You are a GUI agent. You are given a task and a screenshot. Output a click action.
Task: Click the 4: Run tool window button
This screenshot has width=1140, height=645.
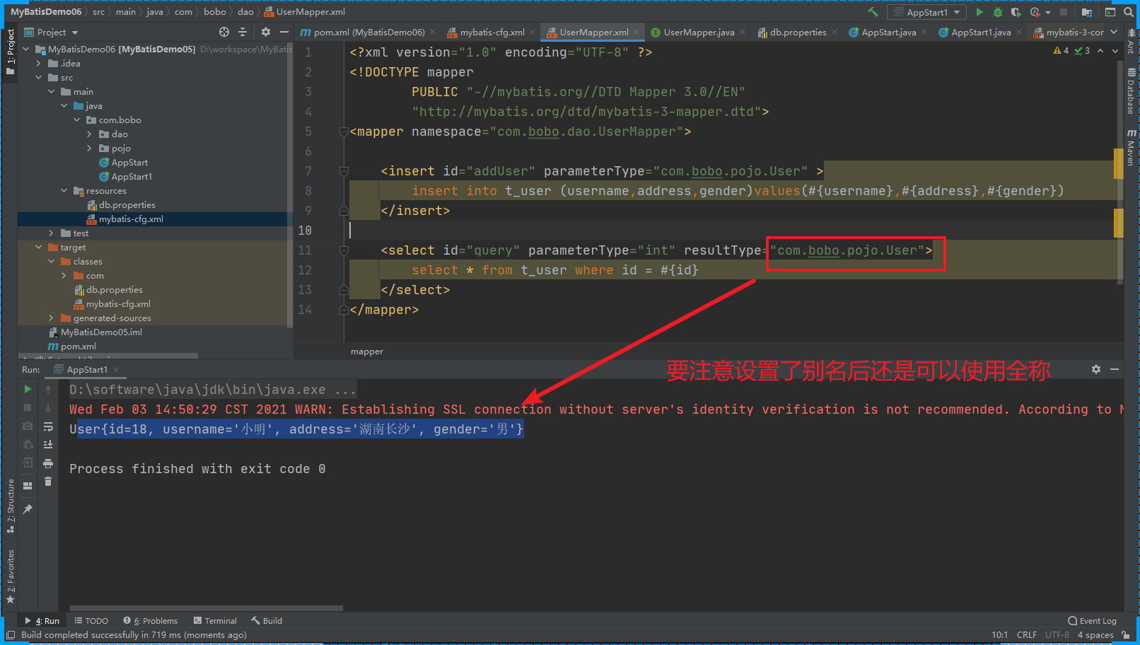click(x=42, y=621)
